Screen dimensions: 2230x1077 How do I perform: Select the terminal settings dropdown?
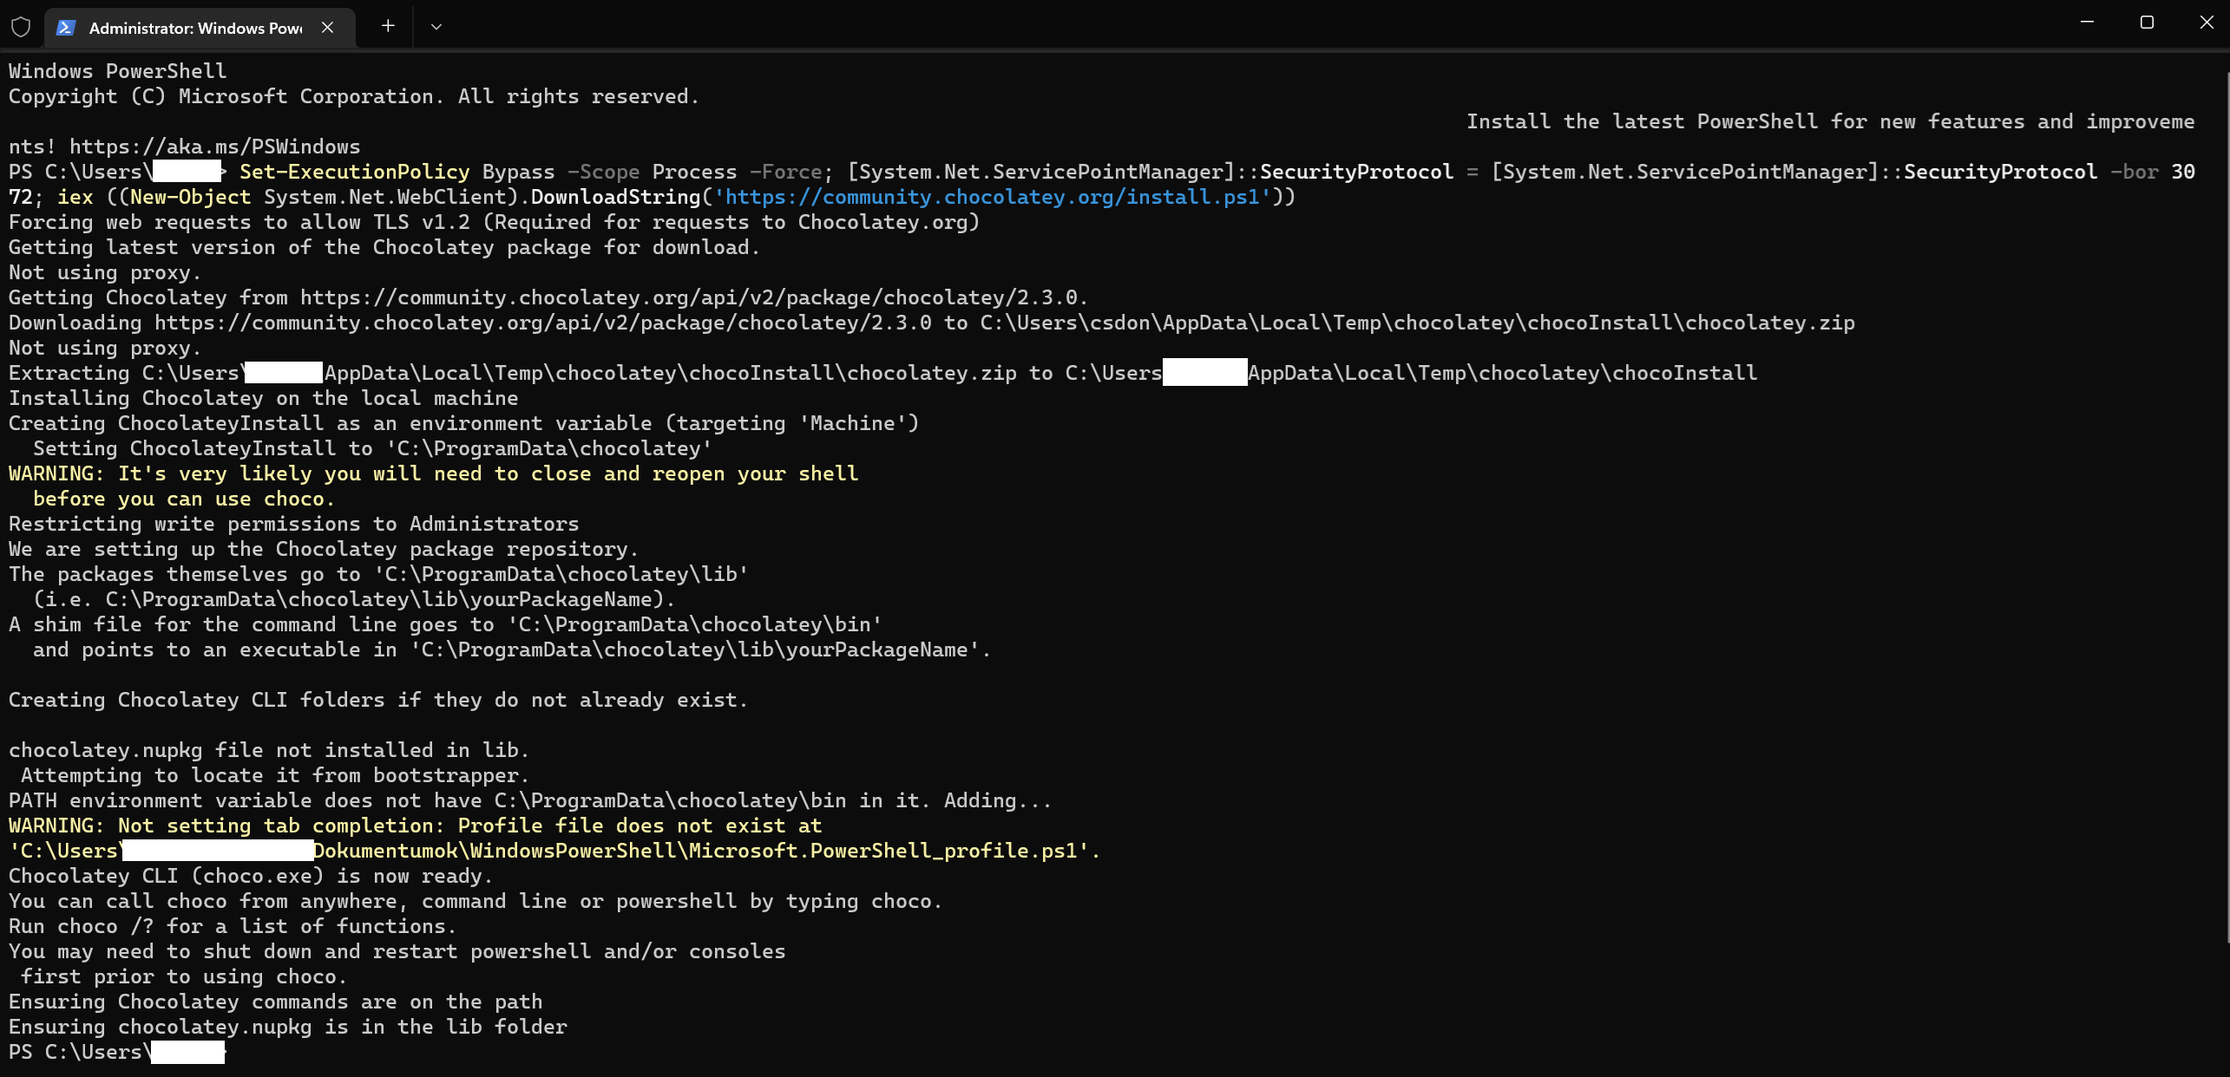tap(438, 25)
